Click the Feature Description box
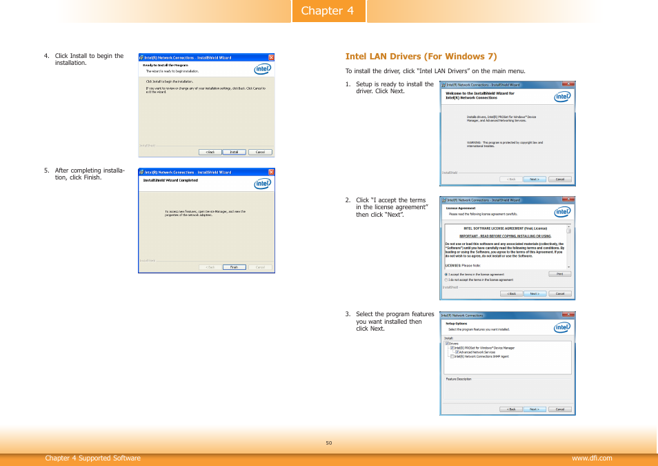 (508, 389)
